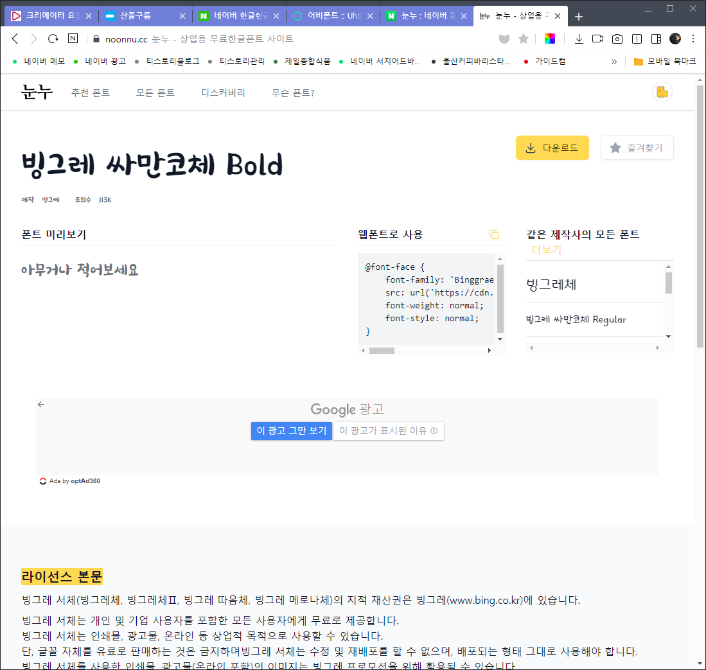Viewport: 706px width, 670px height.
Task: Click the code box horizontal scrollbar thumb
Action: click(x=382, y=351)
